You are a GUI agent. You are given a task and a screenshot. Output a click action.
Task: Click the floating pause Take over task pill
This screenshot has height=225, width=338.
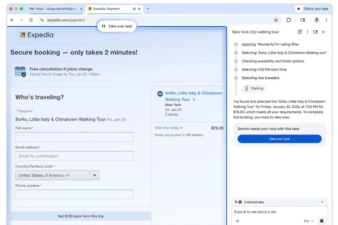(117, 26)
